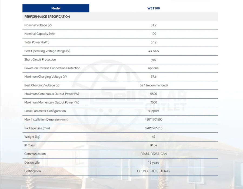The height and width of the screenshot is (189, 243).
Task: Select the 43-54.5 operating voltage range value
Action: pos(154,51)
